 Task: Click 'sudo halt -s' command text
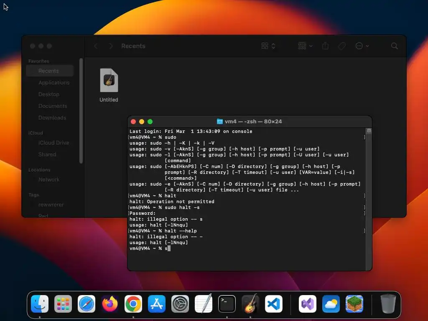click(x=182, y=207)
